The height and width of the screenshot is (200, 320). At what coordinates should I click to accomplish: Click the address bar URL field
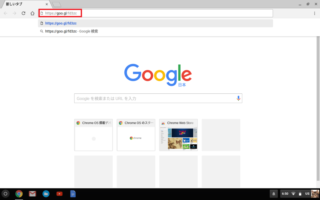(x=156, y=13)
